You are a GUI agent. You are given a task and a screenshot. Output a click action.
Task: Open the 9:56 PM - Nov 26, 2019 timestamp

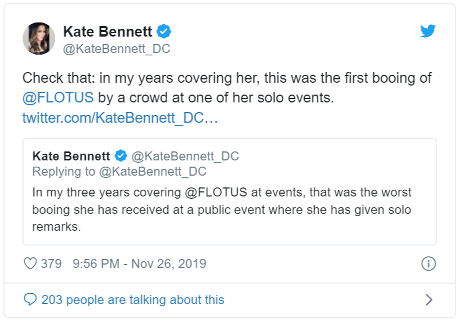coord(139,263)
